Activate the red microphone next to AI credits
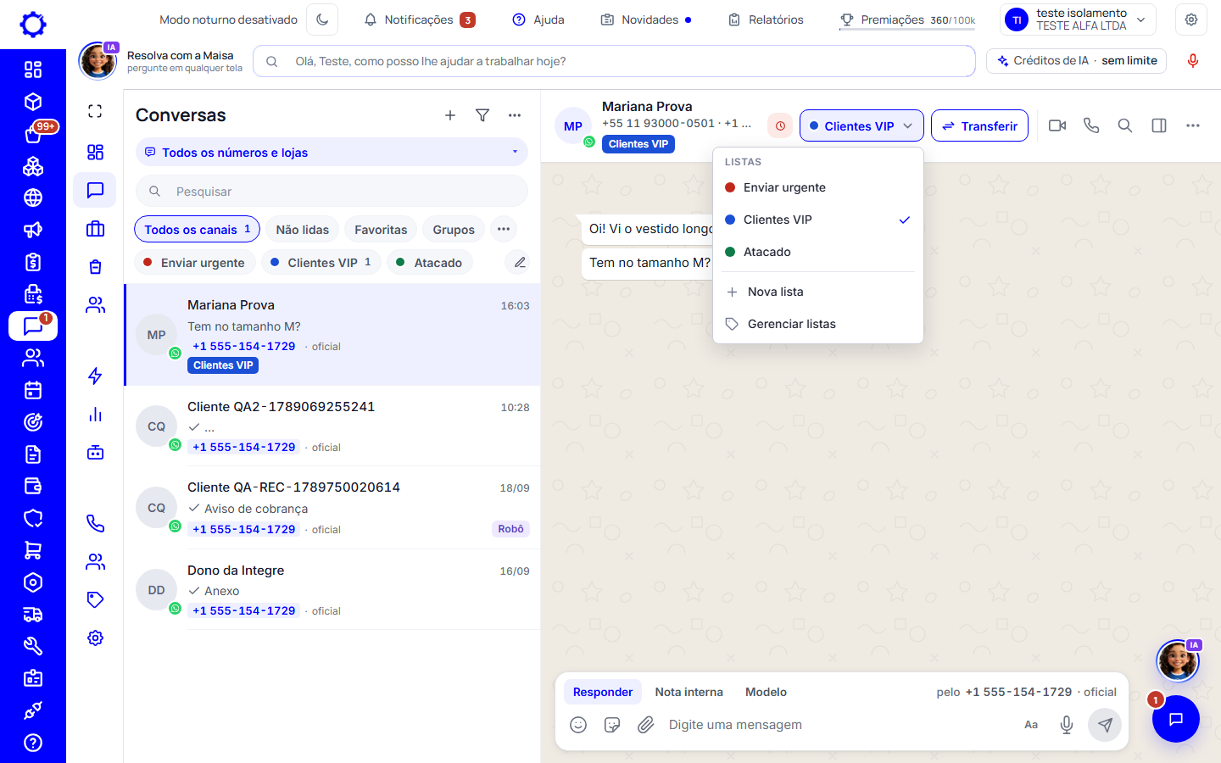Viewport: 1221px width, 763px height. pyautogui.click(x=1193, y=61)
